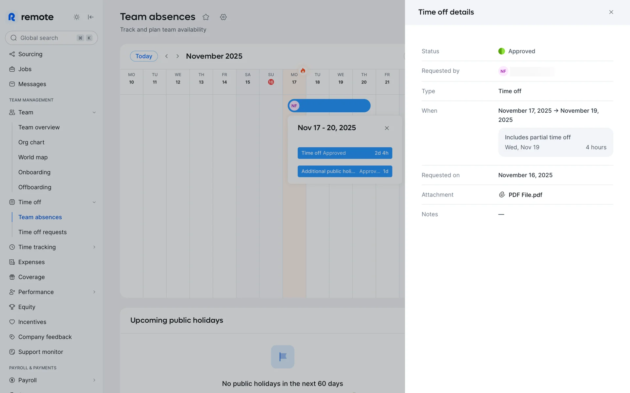Expand the Time tracking submenu
630x393 pixels.
(x=94, y=247)
